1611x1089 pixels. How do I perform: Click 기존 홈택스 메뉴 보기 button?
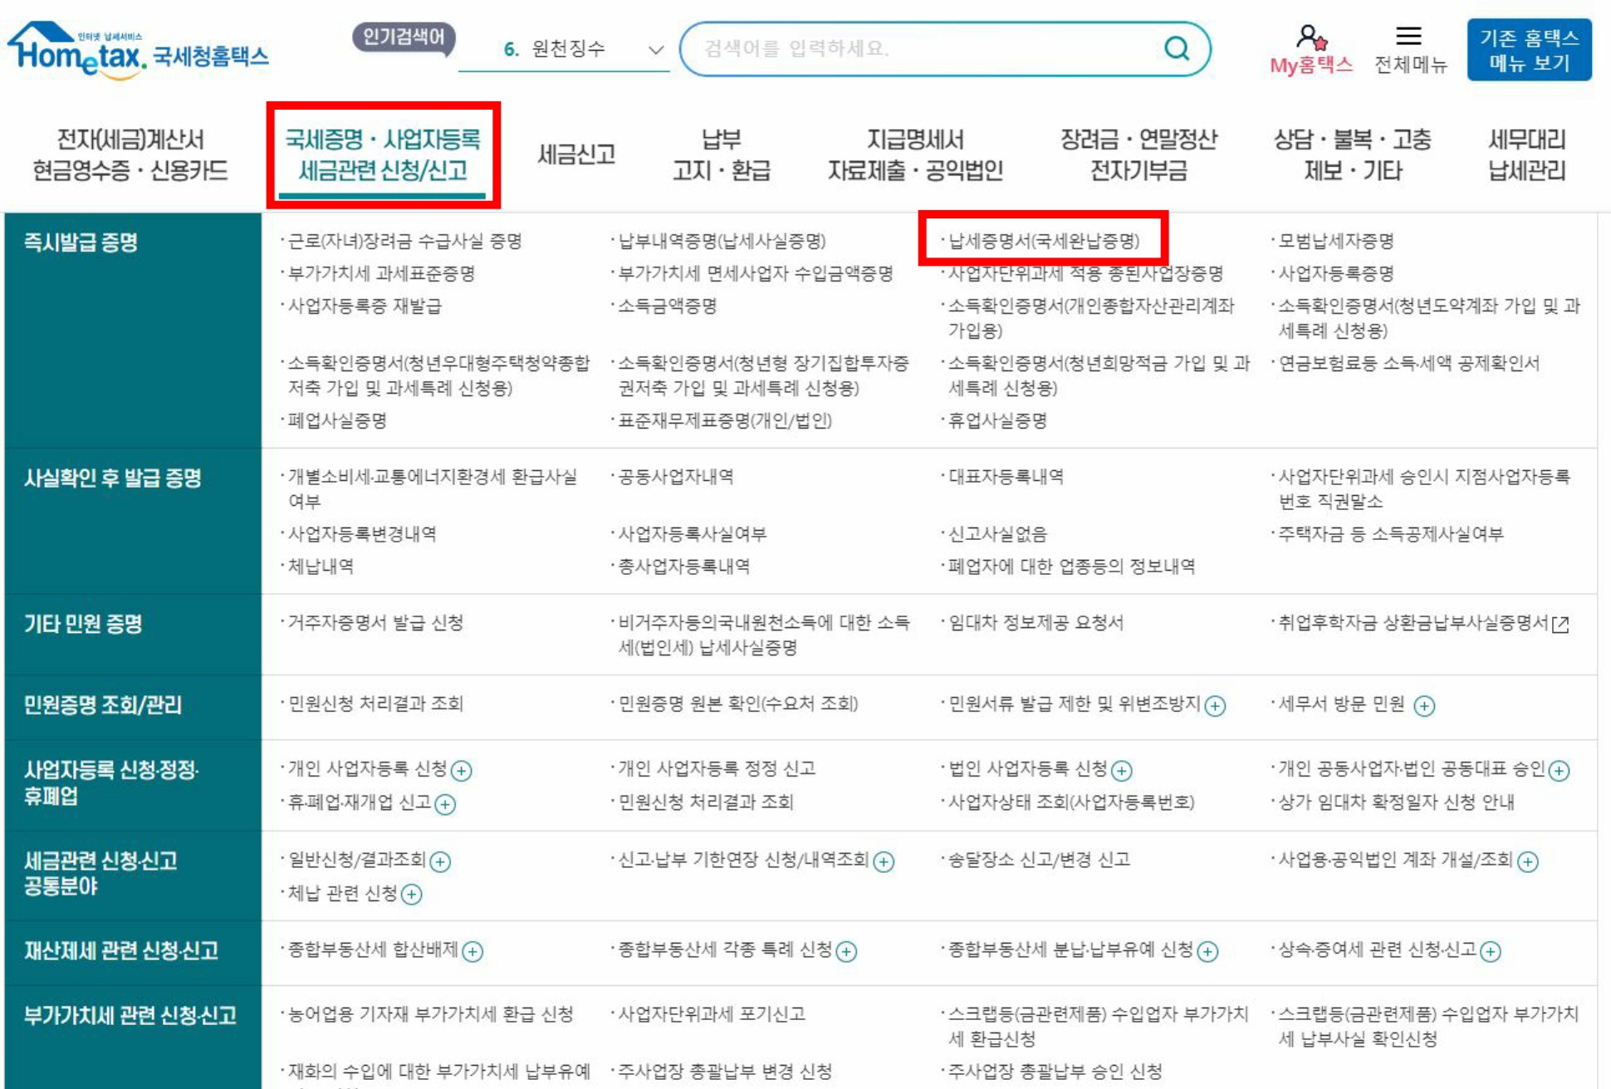coord(1528,50)
